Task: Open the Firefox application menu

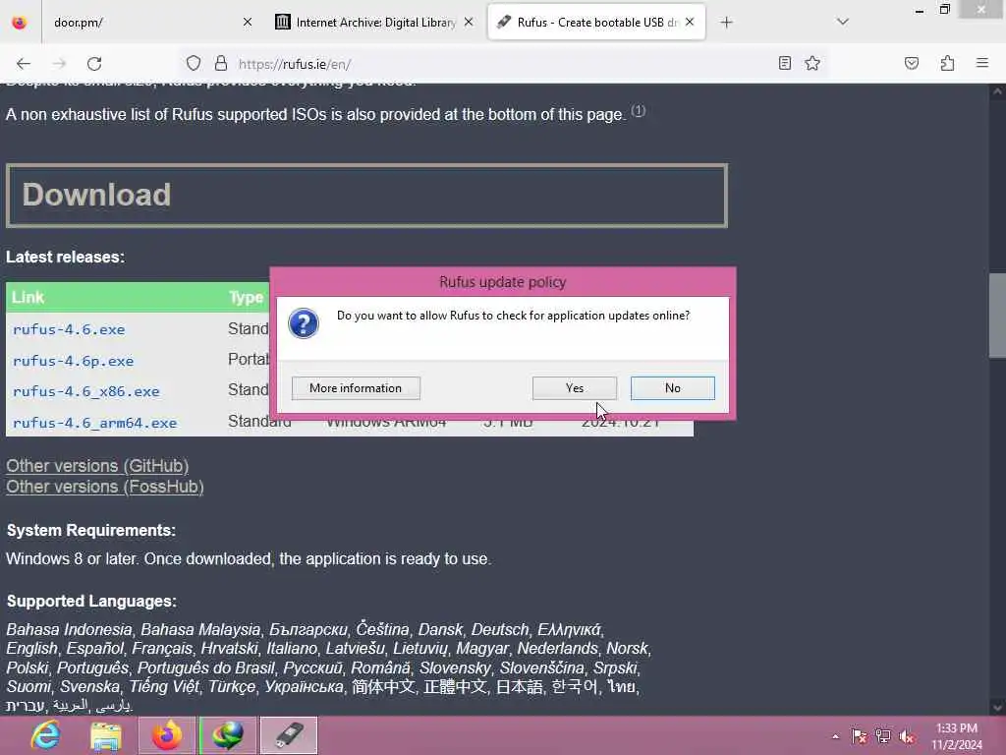Action: [x=982, y=64]
